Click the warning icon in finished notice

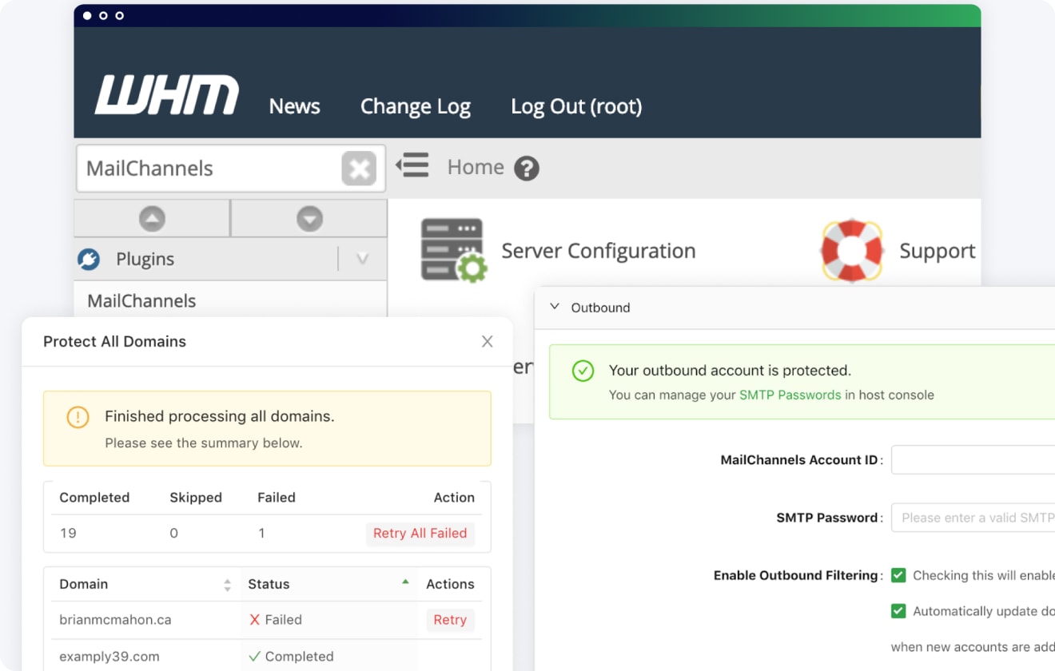[78, 417]
